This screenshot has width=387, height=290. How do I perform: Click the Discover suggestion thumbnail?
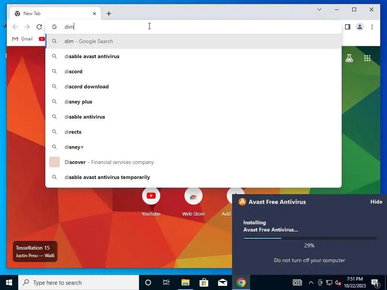coord(54,162)
